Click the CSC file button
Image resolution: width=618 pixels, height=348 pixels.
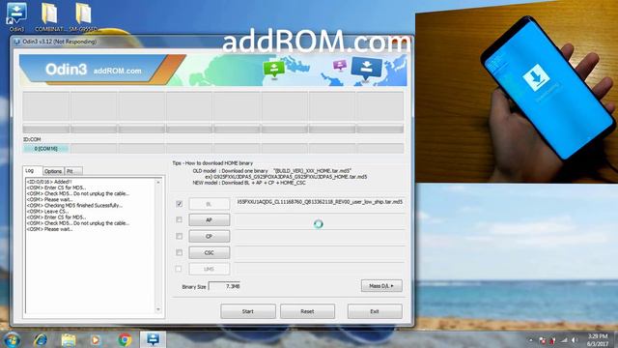[209, 252]
